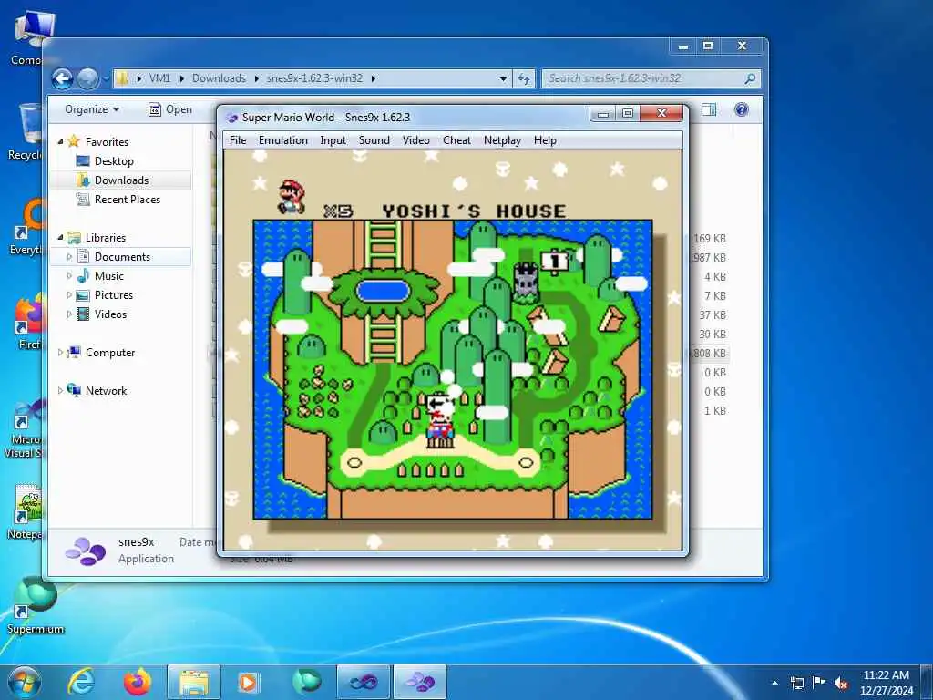Select the 808 KB file size row
This screenshot has height=700, width=933.
(x=709, y=353)
